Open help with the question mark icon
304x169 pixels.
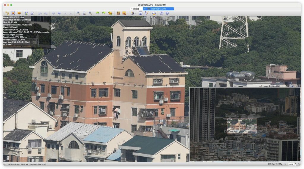pyautogui.click(x=167, y=13)
